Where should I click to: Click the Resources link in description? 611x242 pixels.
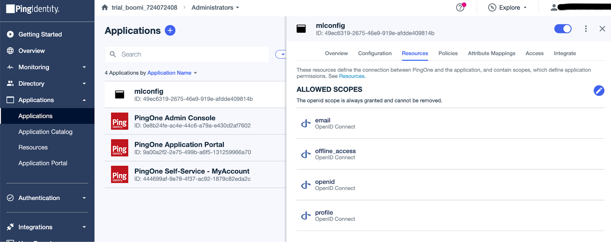tap(351, 76)
